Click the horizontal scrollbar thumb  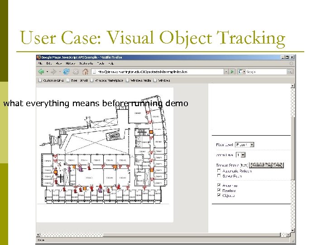pyautogui.click(x=192, y=235)
